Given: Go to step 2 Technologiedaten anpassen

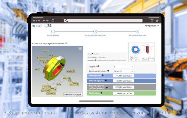Looking at the screenshot, I should [x=95, y=32].
